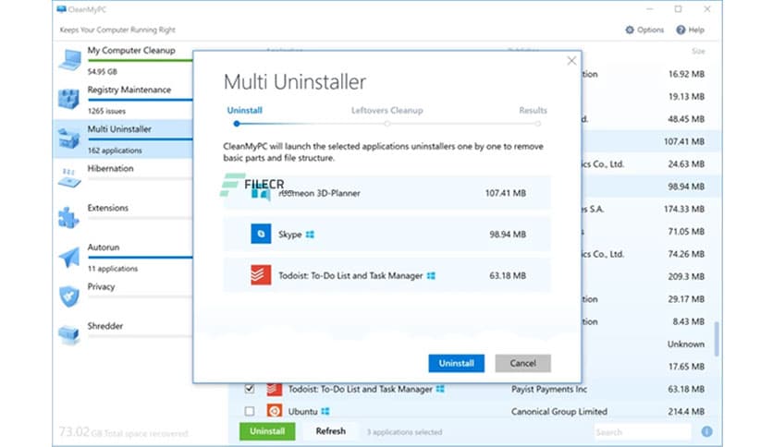Click Payist Payments Inc publisher text
773x447 pixels.
coord(549,389)
